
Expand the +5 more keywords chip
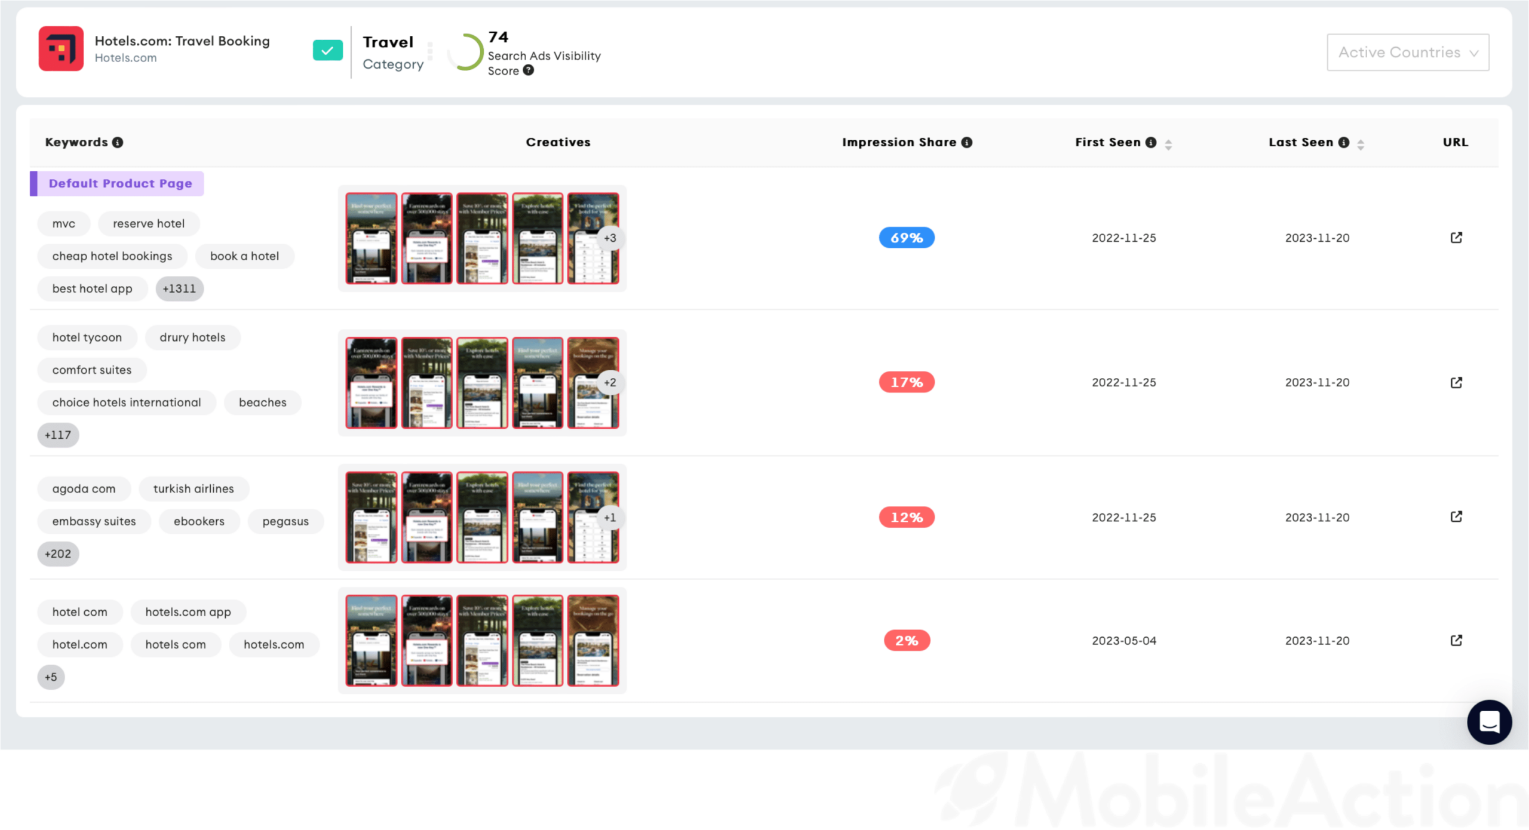51,677
